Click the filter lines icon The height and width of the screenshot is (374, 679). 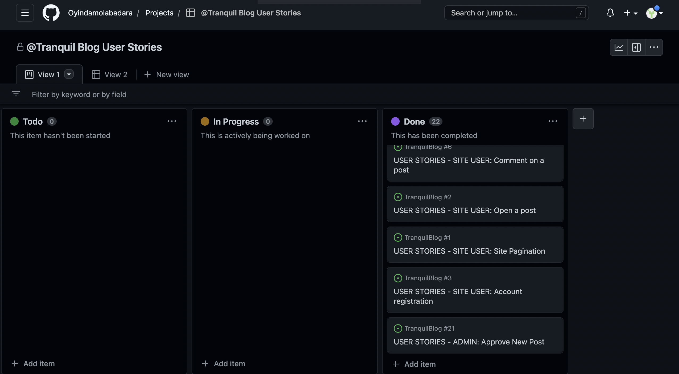(x=16, y=94)
